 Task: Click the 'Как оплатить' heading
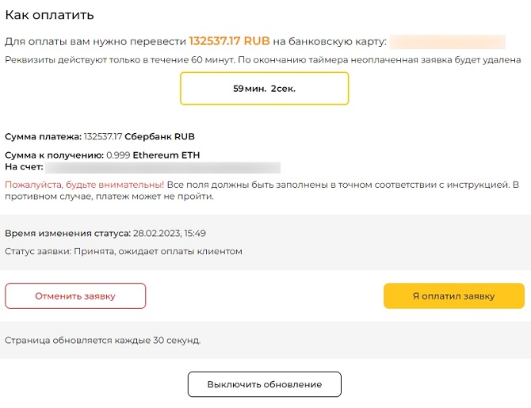[x=49, y=14]
